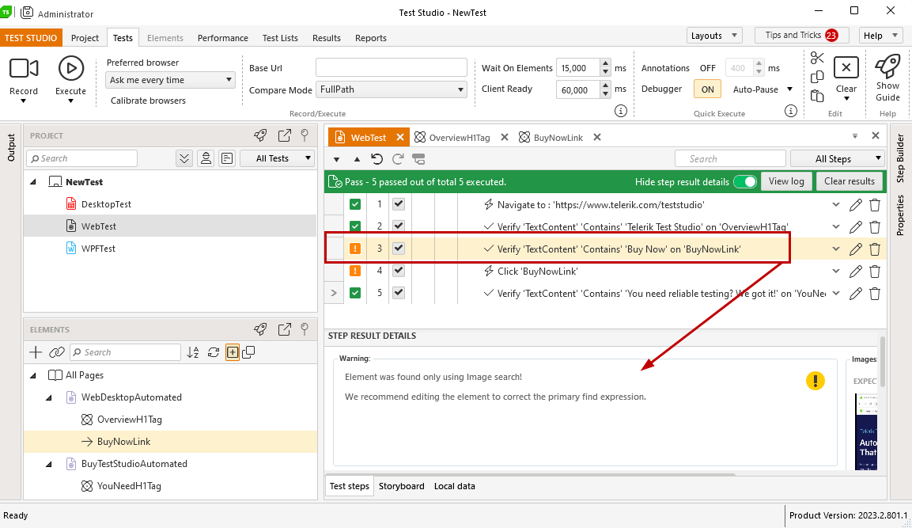Add new element with plus icon

pos(36,352)
